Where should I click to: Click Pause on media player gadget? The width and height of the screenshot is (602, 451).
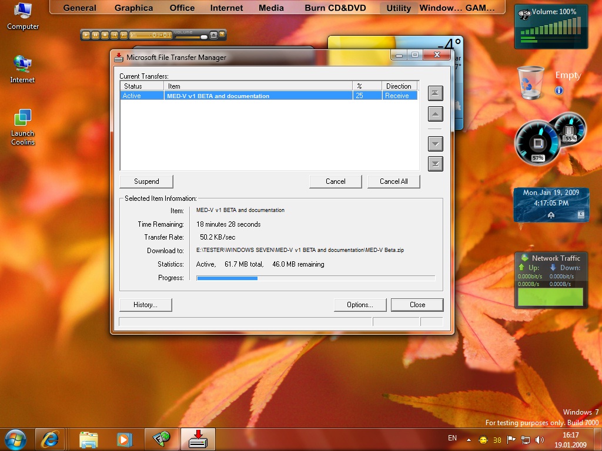point(95,35)
